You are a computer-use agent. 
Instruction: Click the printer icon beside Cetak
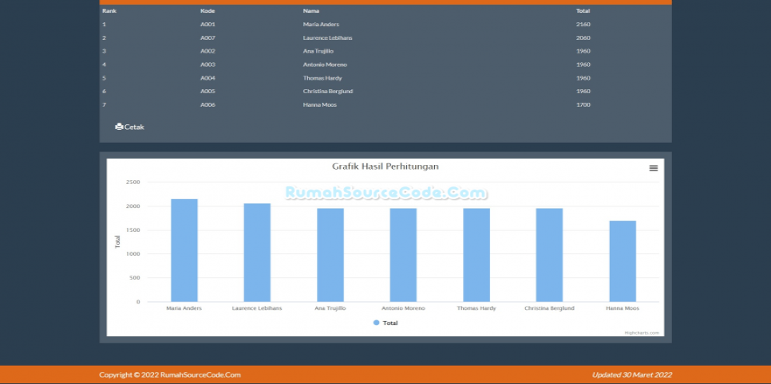pos(119,127)
